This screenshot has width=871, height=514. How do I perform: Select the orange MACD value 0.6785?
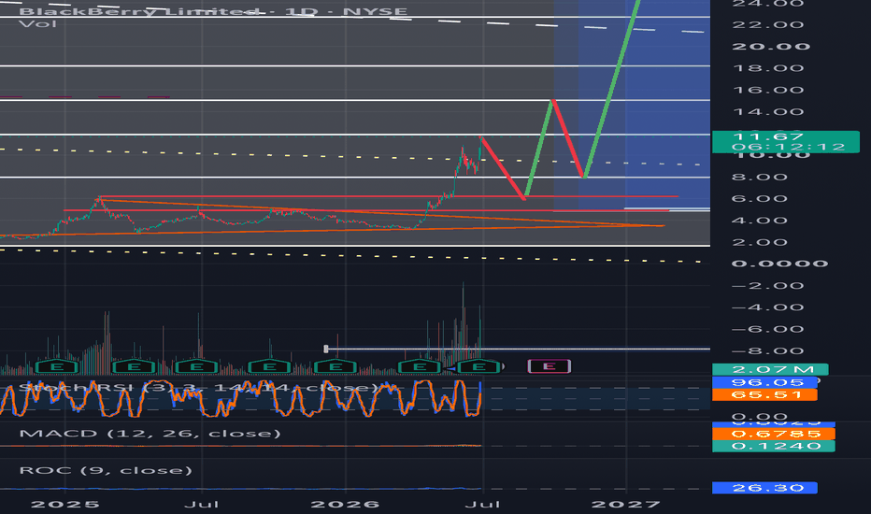(773, 434)
